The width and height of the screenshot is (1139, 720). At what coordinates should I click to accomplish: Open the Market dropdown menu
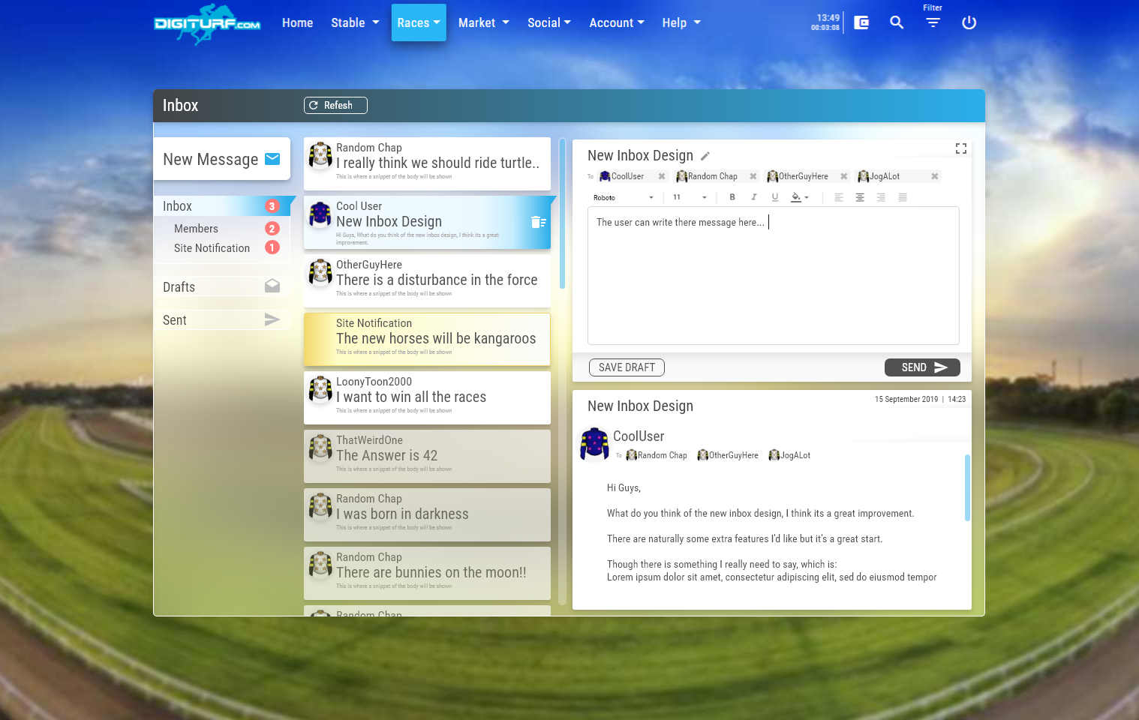(x=483, y=22)
